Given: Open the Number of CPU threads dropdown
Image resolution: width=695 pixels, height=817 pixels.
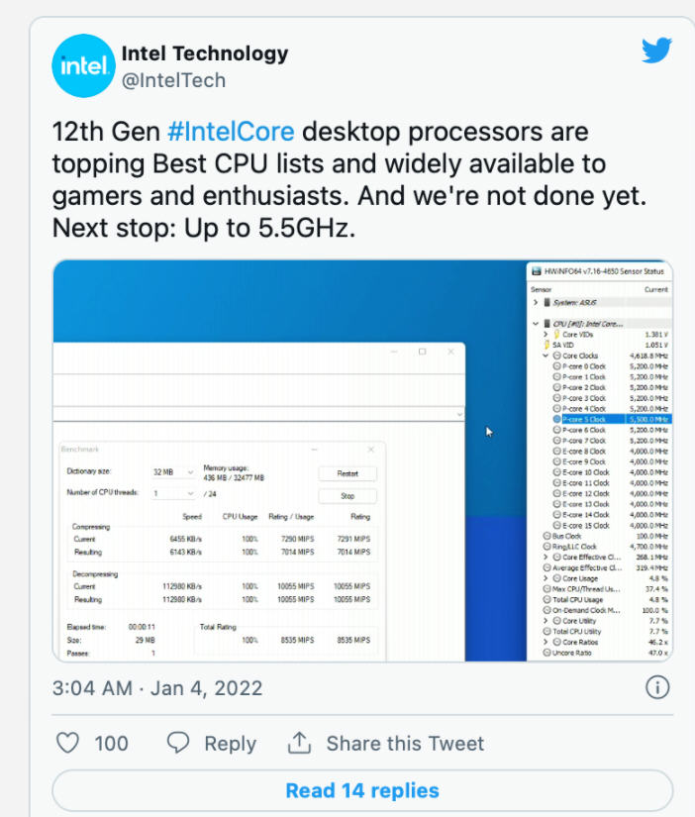Looking at the screenshot, I should click(x=189, y=493).
